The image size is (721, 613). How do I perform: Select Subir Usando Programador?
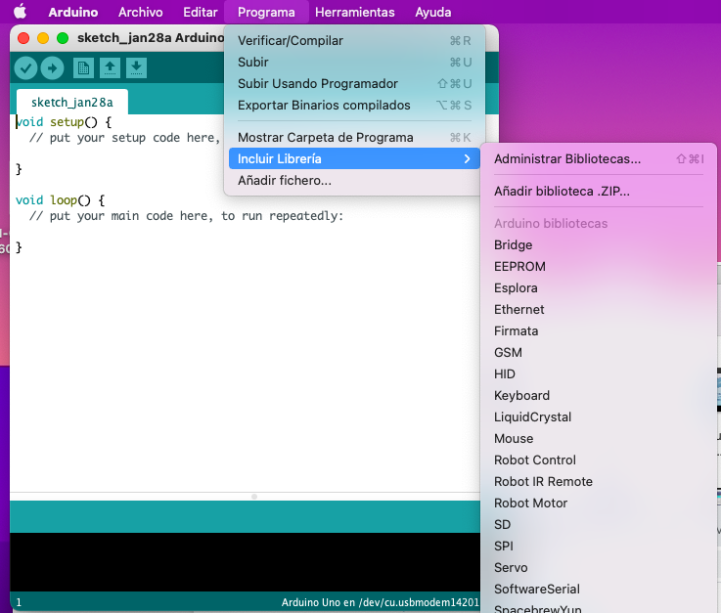click(x=354, y=84)
